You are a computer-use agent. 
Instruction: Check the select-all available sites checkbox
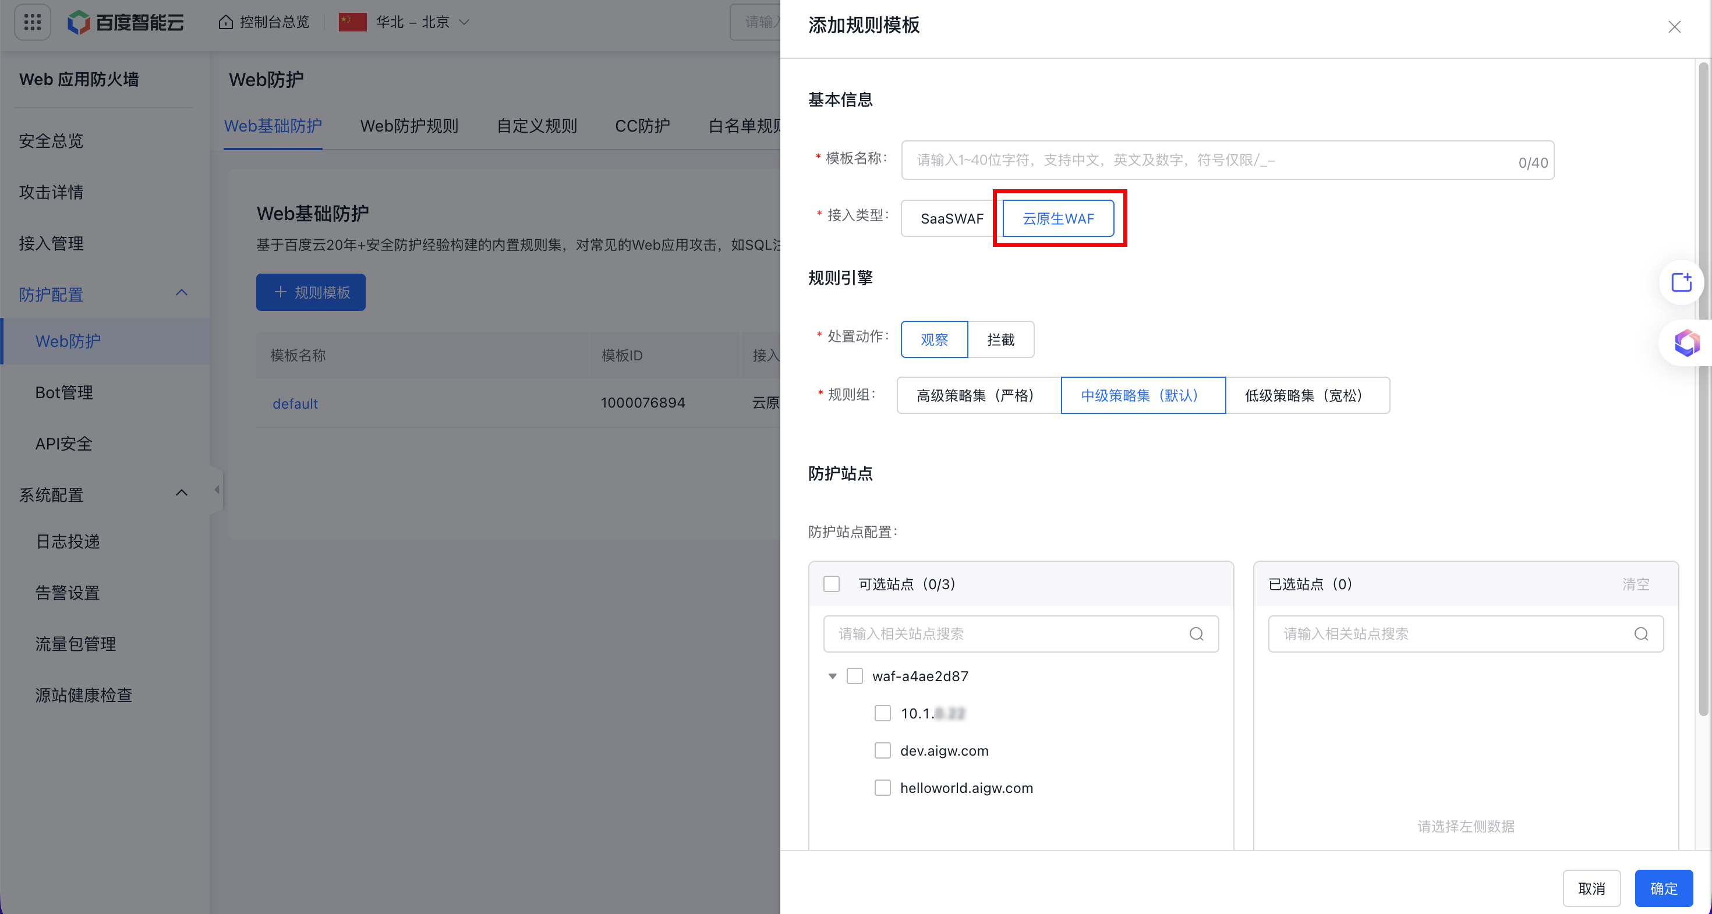click(832, 584)
